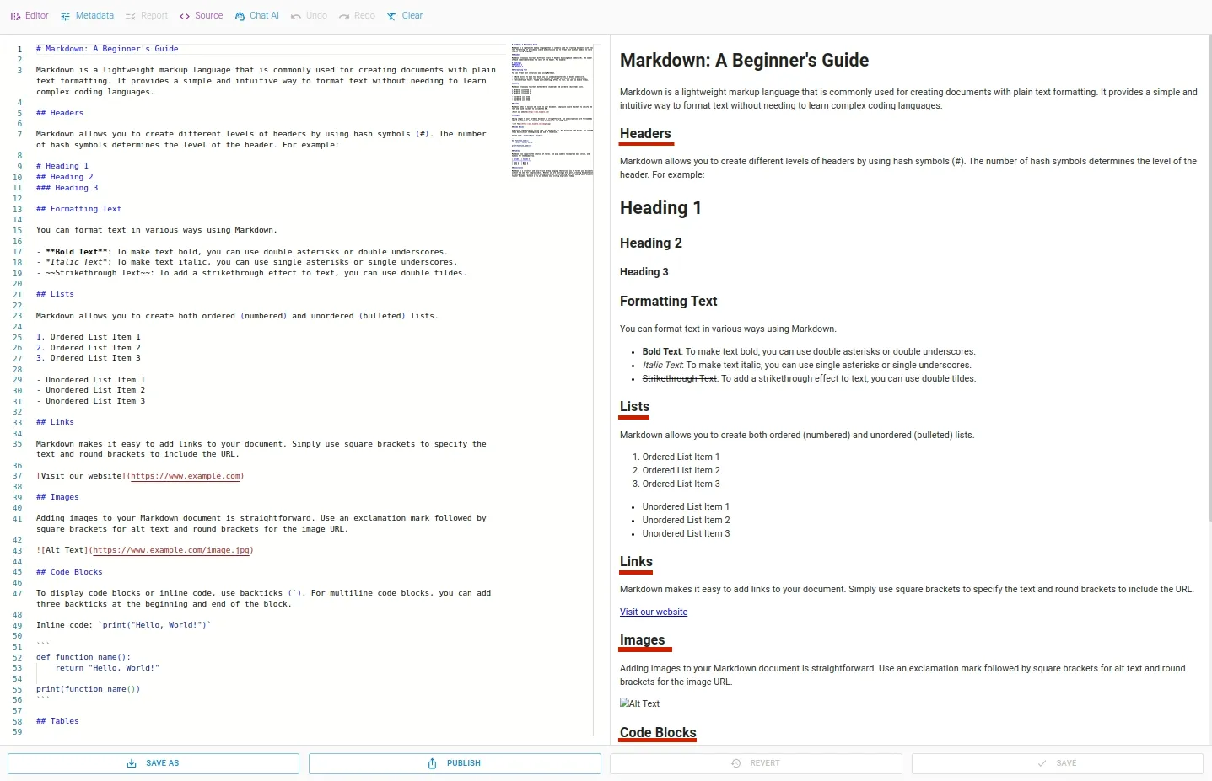Click the Report icon

click(x=131, y=16)
